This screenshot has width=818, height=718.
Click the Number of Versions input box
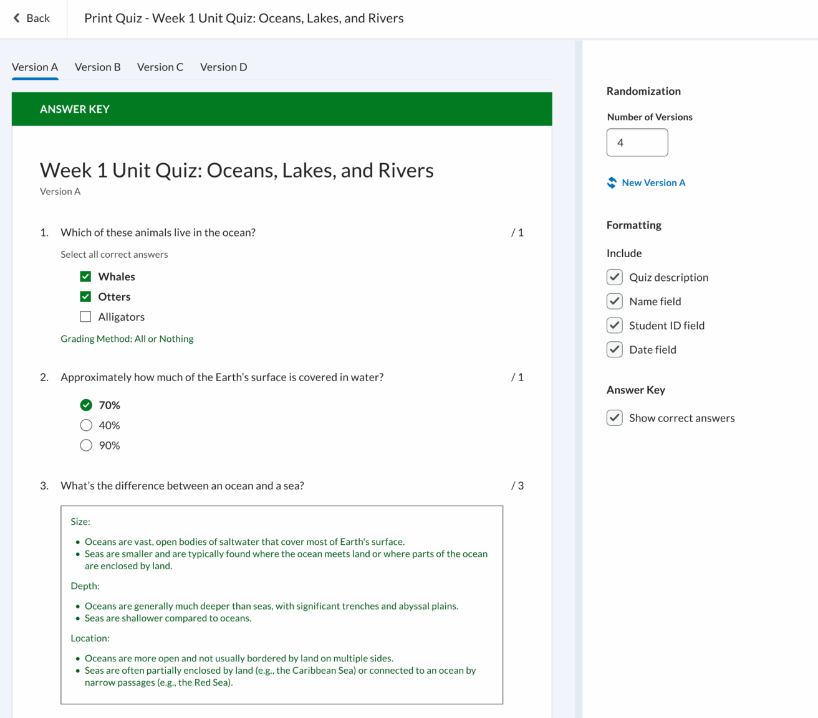(x=637, y=143)
